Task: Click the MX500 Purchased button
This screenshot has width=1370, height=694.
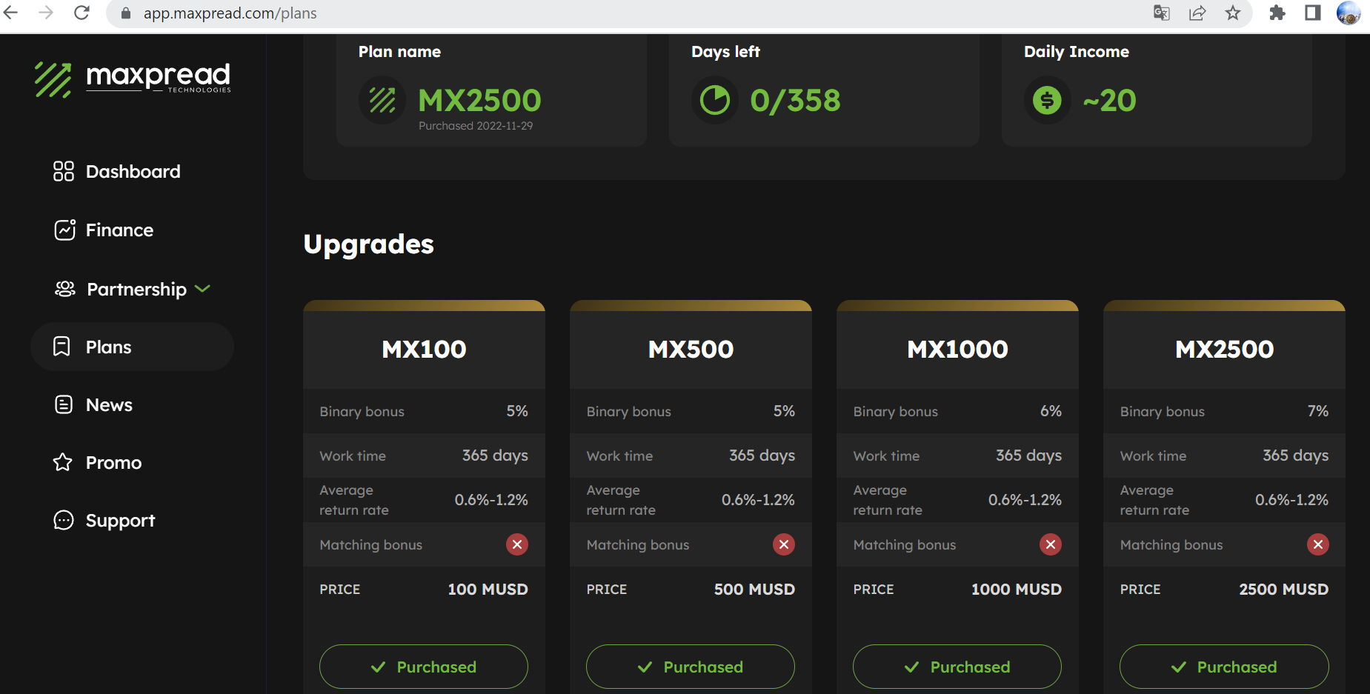Action: (691, 667)
